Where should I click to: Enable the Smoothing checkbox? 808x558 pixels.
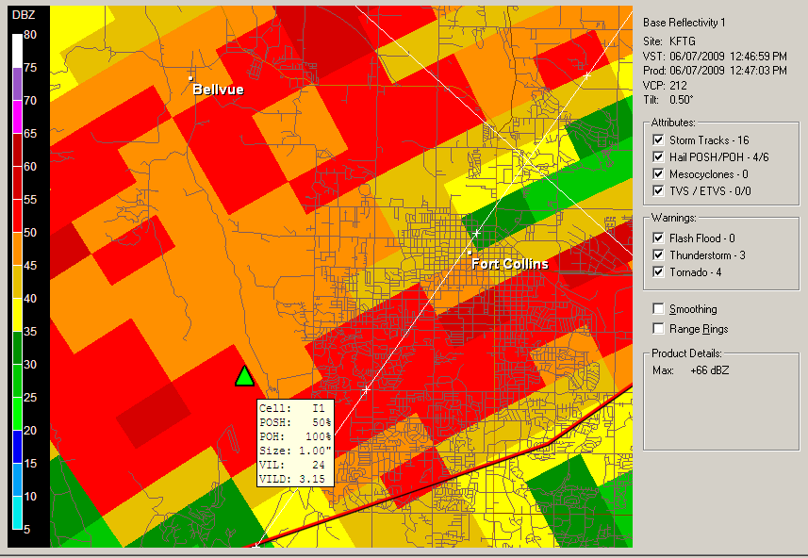point(658,308)
